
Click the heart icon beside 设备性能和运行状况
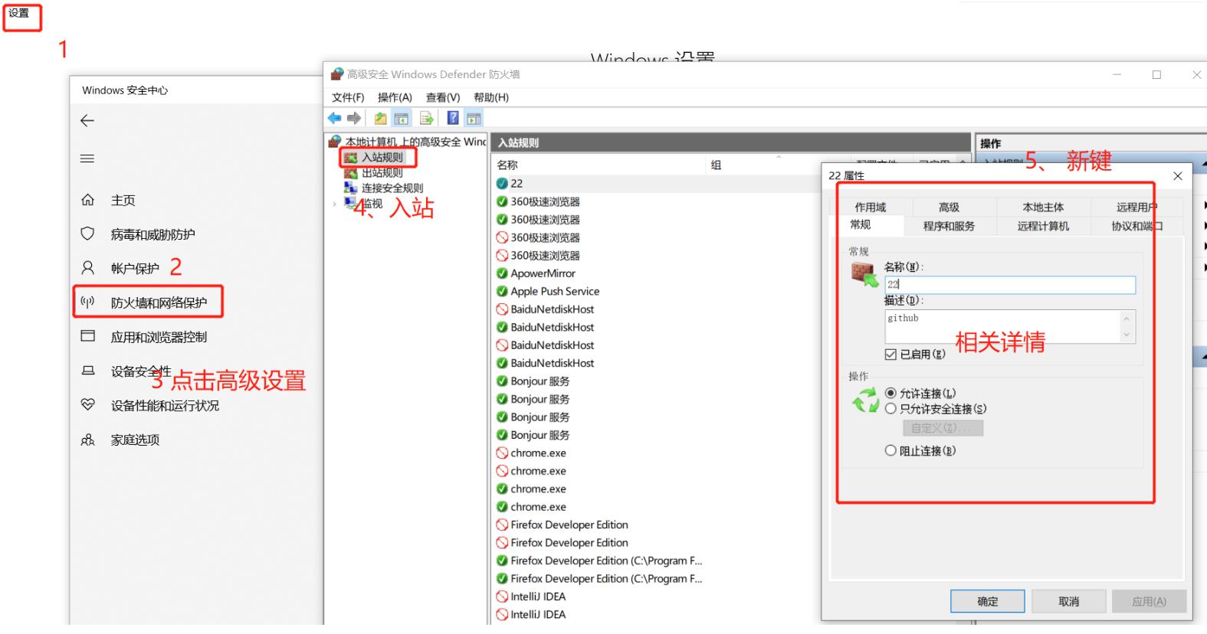(87, 404)
